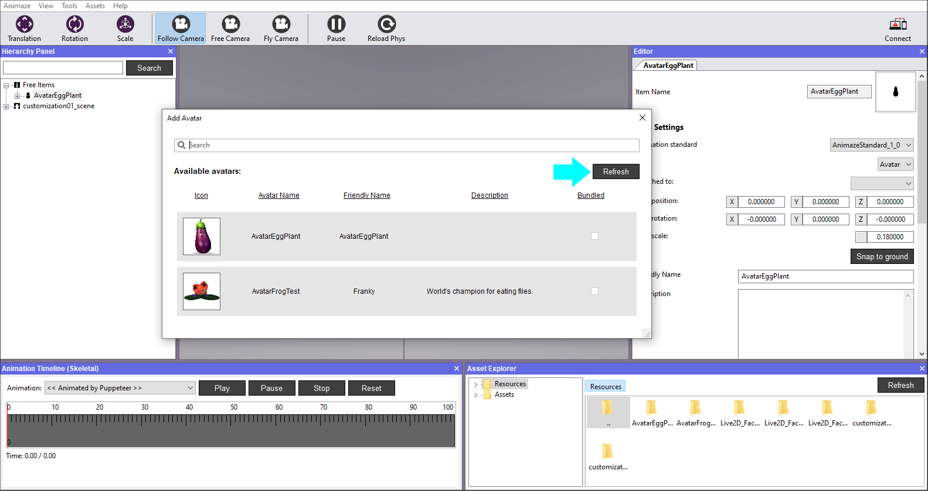This screenshot has width=928, height=491.
Task: Open the Help menu
Action: coord(120,6)
